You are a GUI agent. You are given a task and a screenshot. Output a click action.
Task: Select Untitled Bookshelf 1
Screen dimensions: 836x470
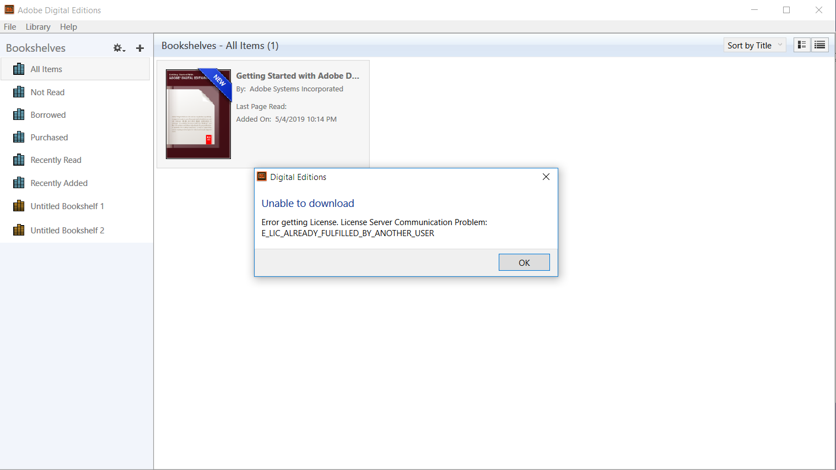tap(75, 206)
